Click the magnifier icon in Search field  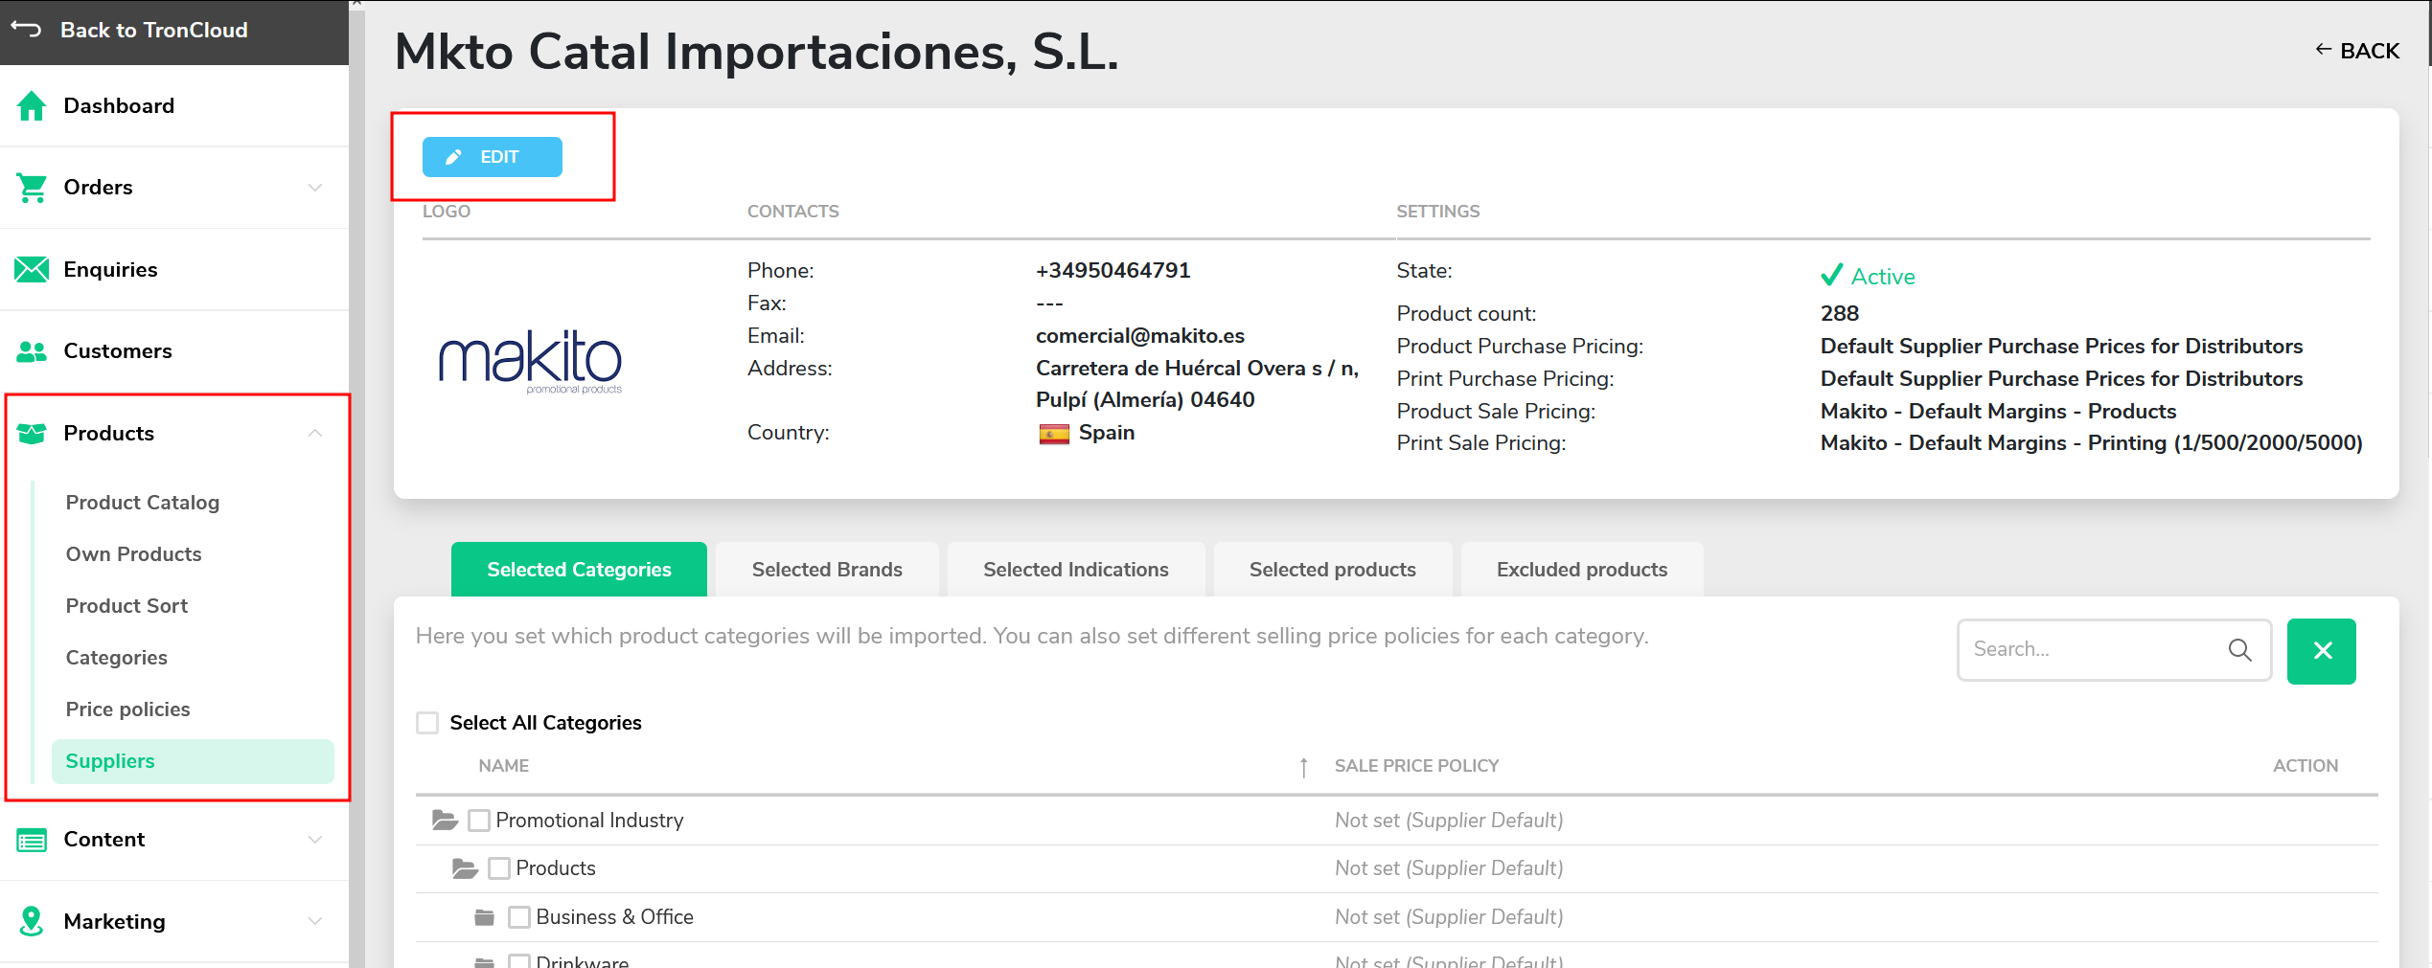[x=2239, y=649]
